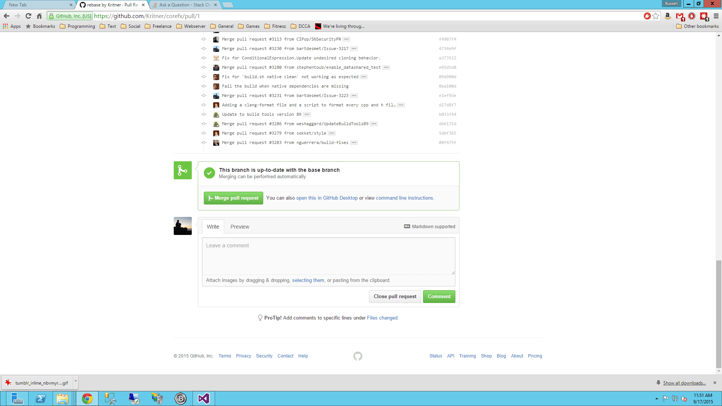The height and width of the screenshot is (406, 722).
Task: Open Visual Studio from taskbar
Action: click(x=203, y=398)
